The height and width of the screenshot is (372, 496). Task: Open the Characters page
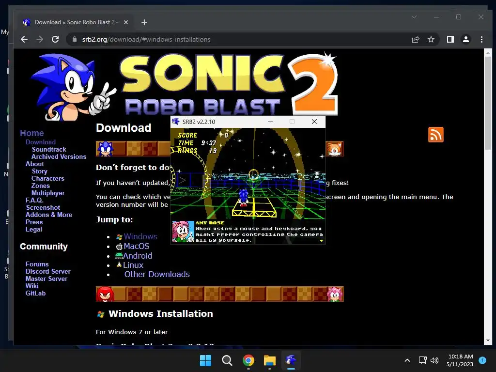click(48, 178)
